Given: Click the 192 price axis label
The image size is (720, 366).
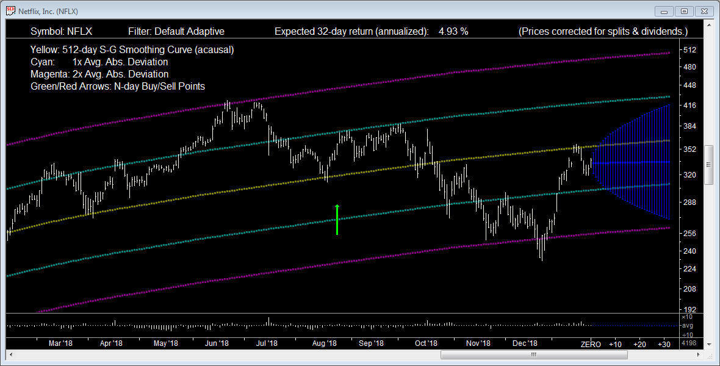Looking at the screenshot, I should [689, 309].
